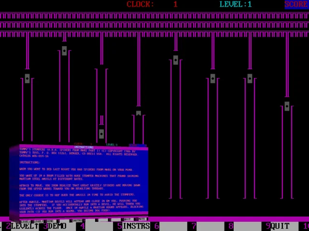Viewport: 309px width, 231px height.
Task: Click the 2 LEVEL↑ function key
Action: [22, 226]
